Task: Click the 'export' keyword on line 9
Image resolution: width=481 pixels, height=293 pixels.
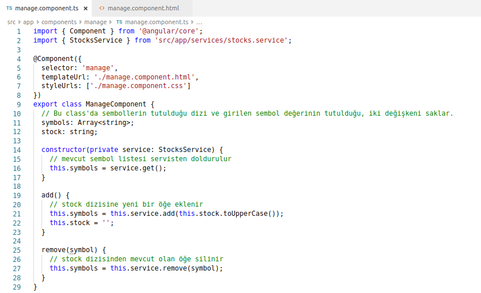Action: [x=45, y=104]
